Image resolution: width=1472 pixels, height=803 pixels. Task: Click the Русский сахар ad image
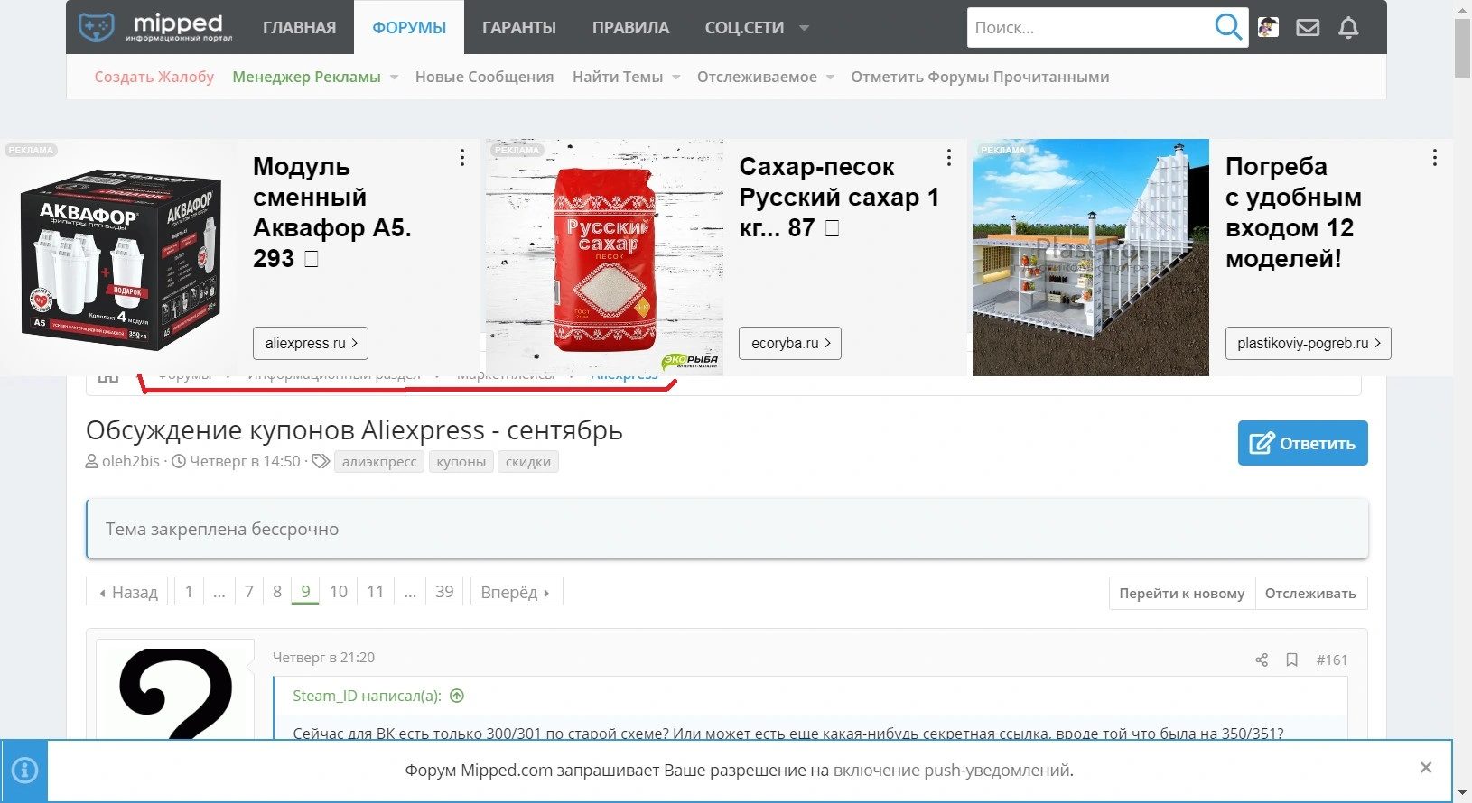coord(605,257)
